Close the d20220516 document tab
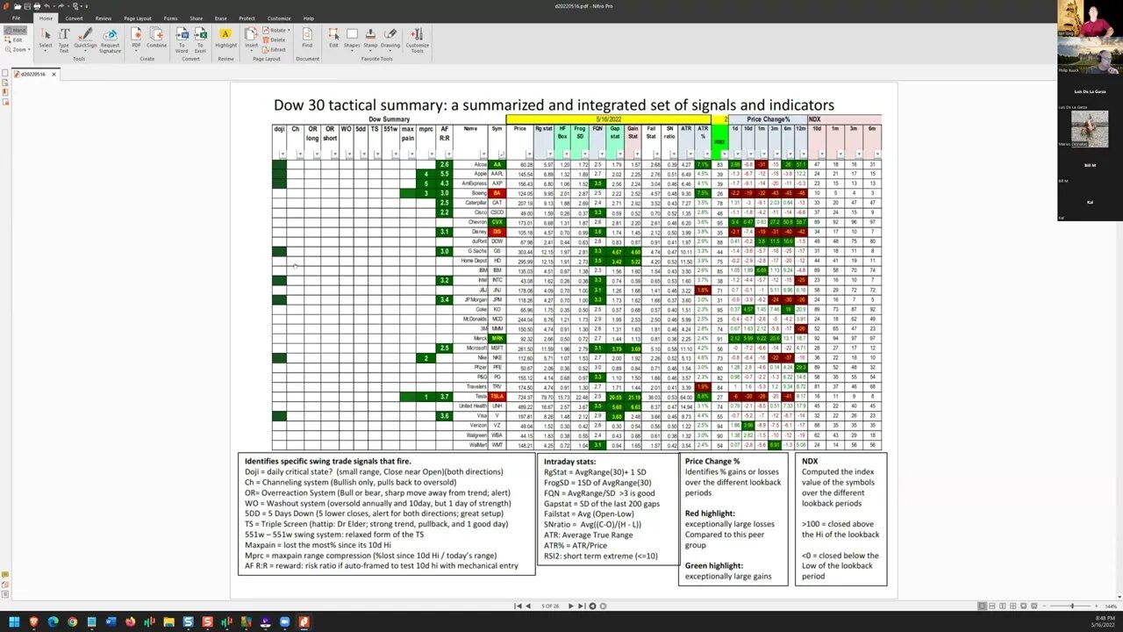Image resolution: width=1123 pixels, height=632 pixels. 54,74
